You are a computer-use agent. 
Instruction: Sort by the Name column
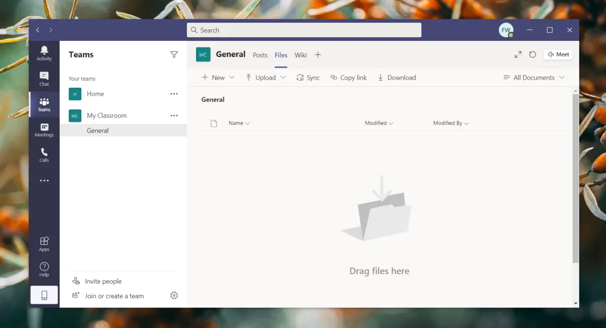(239, 123)
